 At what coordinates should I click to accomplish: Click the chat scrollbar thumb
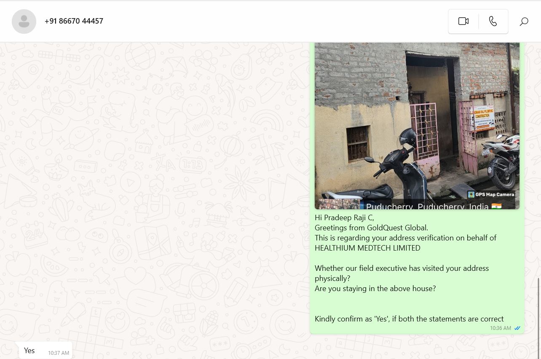point(538,316)
